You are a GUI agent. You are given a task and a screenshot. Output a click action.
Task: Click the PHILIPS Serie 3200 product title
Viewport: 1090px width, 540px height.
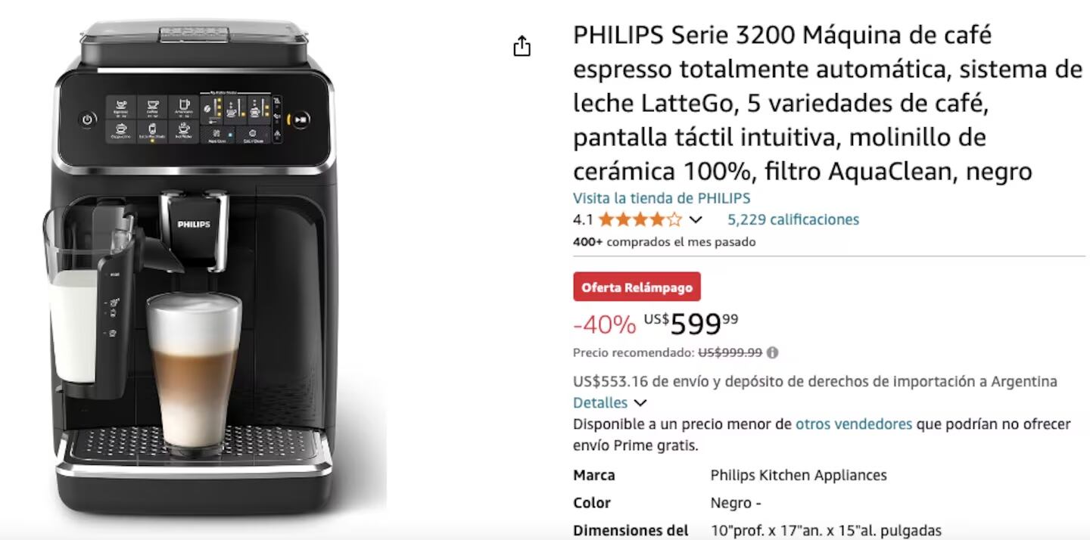828,103
